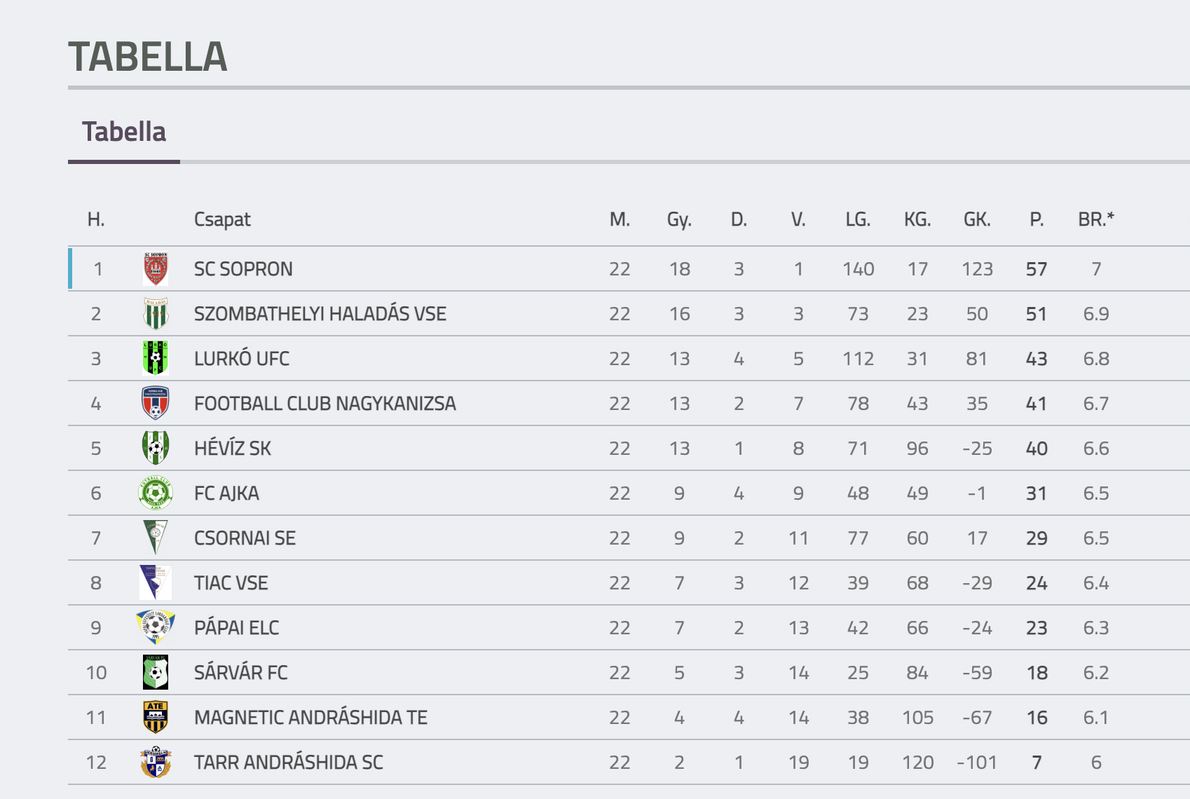Click the Szombathelyi Haladás VSE crest

[x=156, y=314]
